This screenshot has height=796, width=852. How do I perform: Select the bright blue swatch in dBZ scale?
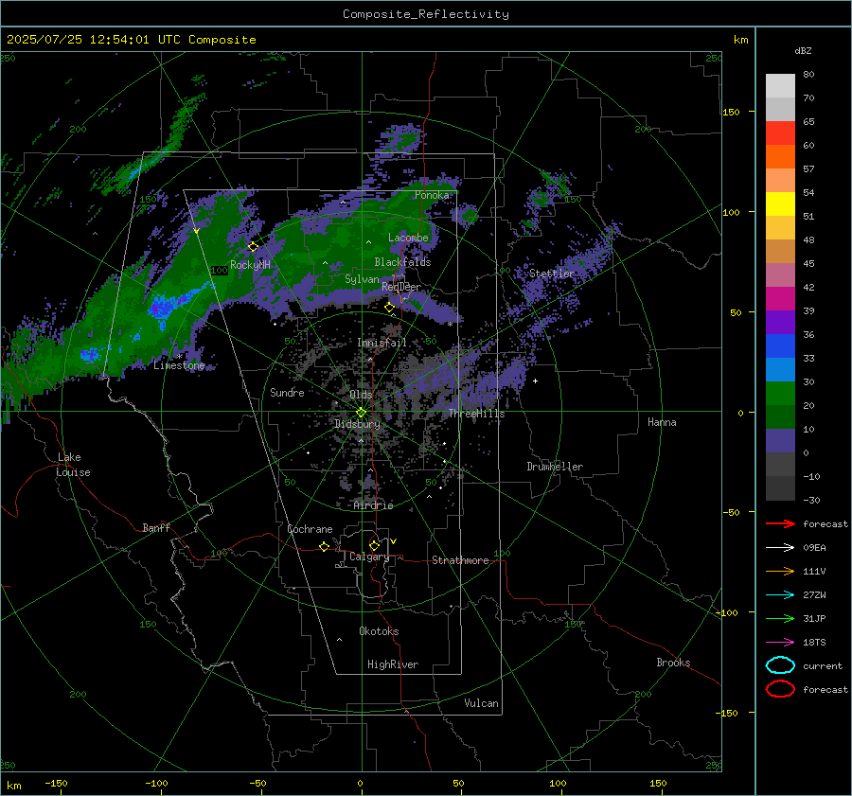tap(780, 346)
